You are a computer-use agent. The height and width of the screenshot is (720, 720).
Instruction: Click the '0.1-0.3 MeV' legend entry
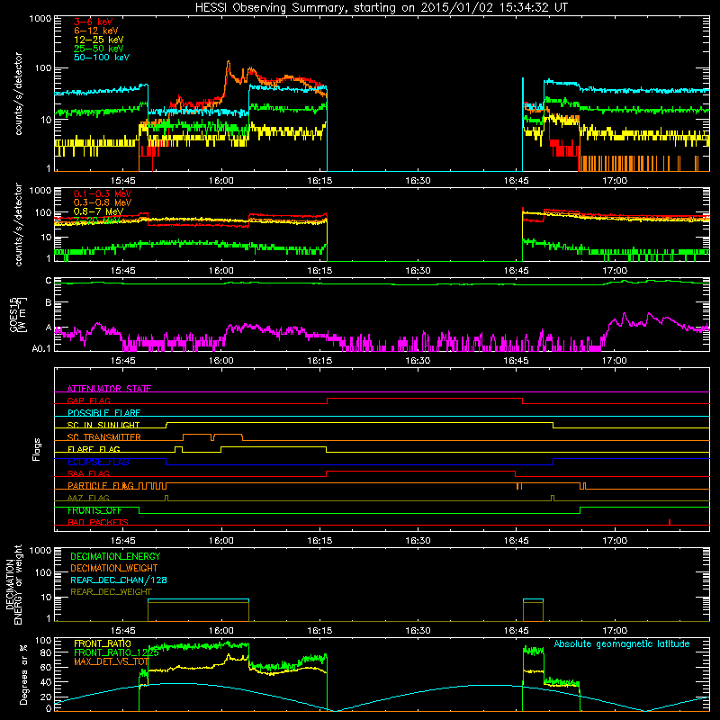click(103, 193)
